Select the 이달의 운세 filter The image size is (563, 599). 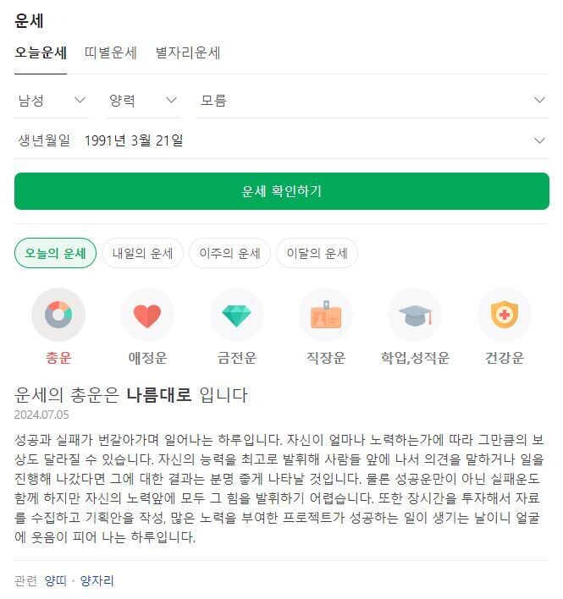(x=317, y=253)
